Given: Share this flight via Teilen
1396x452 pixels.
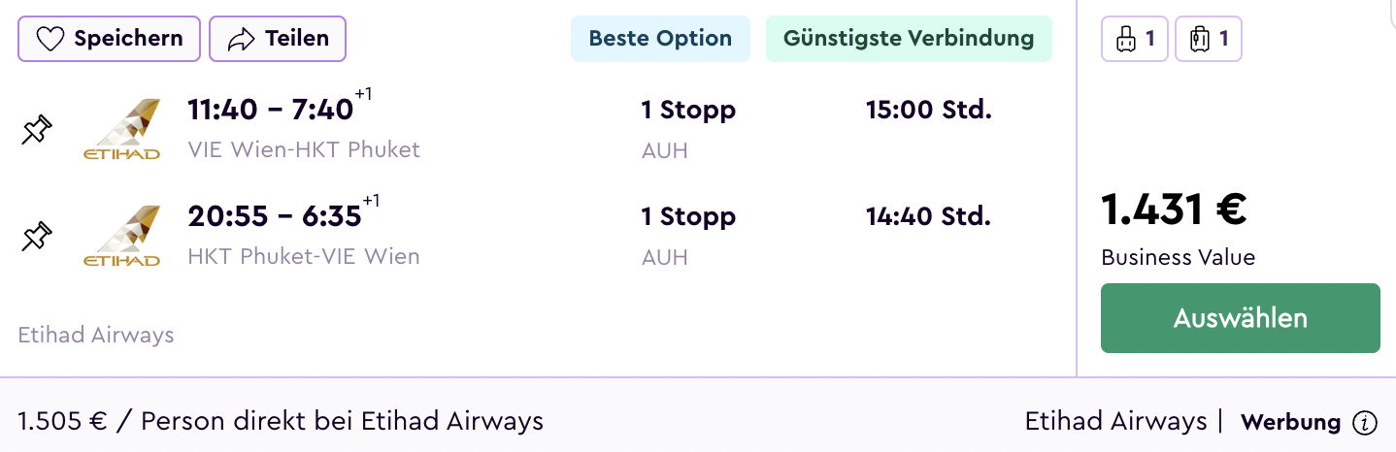Looking at the screenshot, I should [x=278, y=39].
